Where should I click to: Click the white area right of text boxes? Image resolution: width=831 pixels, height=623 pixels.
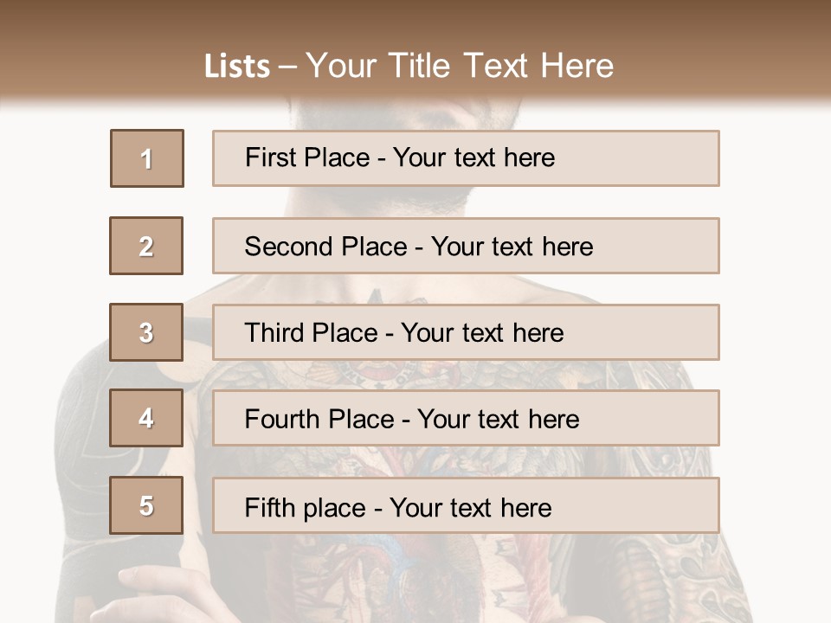(775, 260)
